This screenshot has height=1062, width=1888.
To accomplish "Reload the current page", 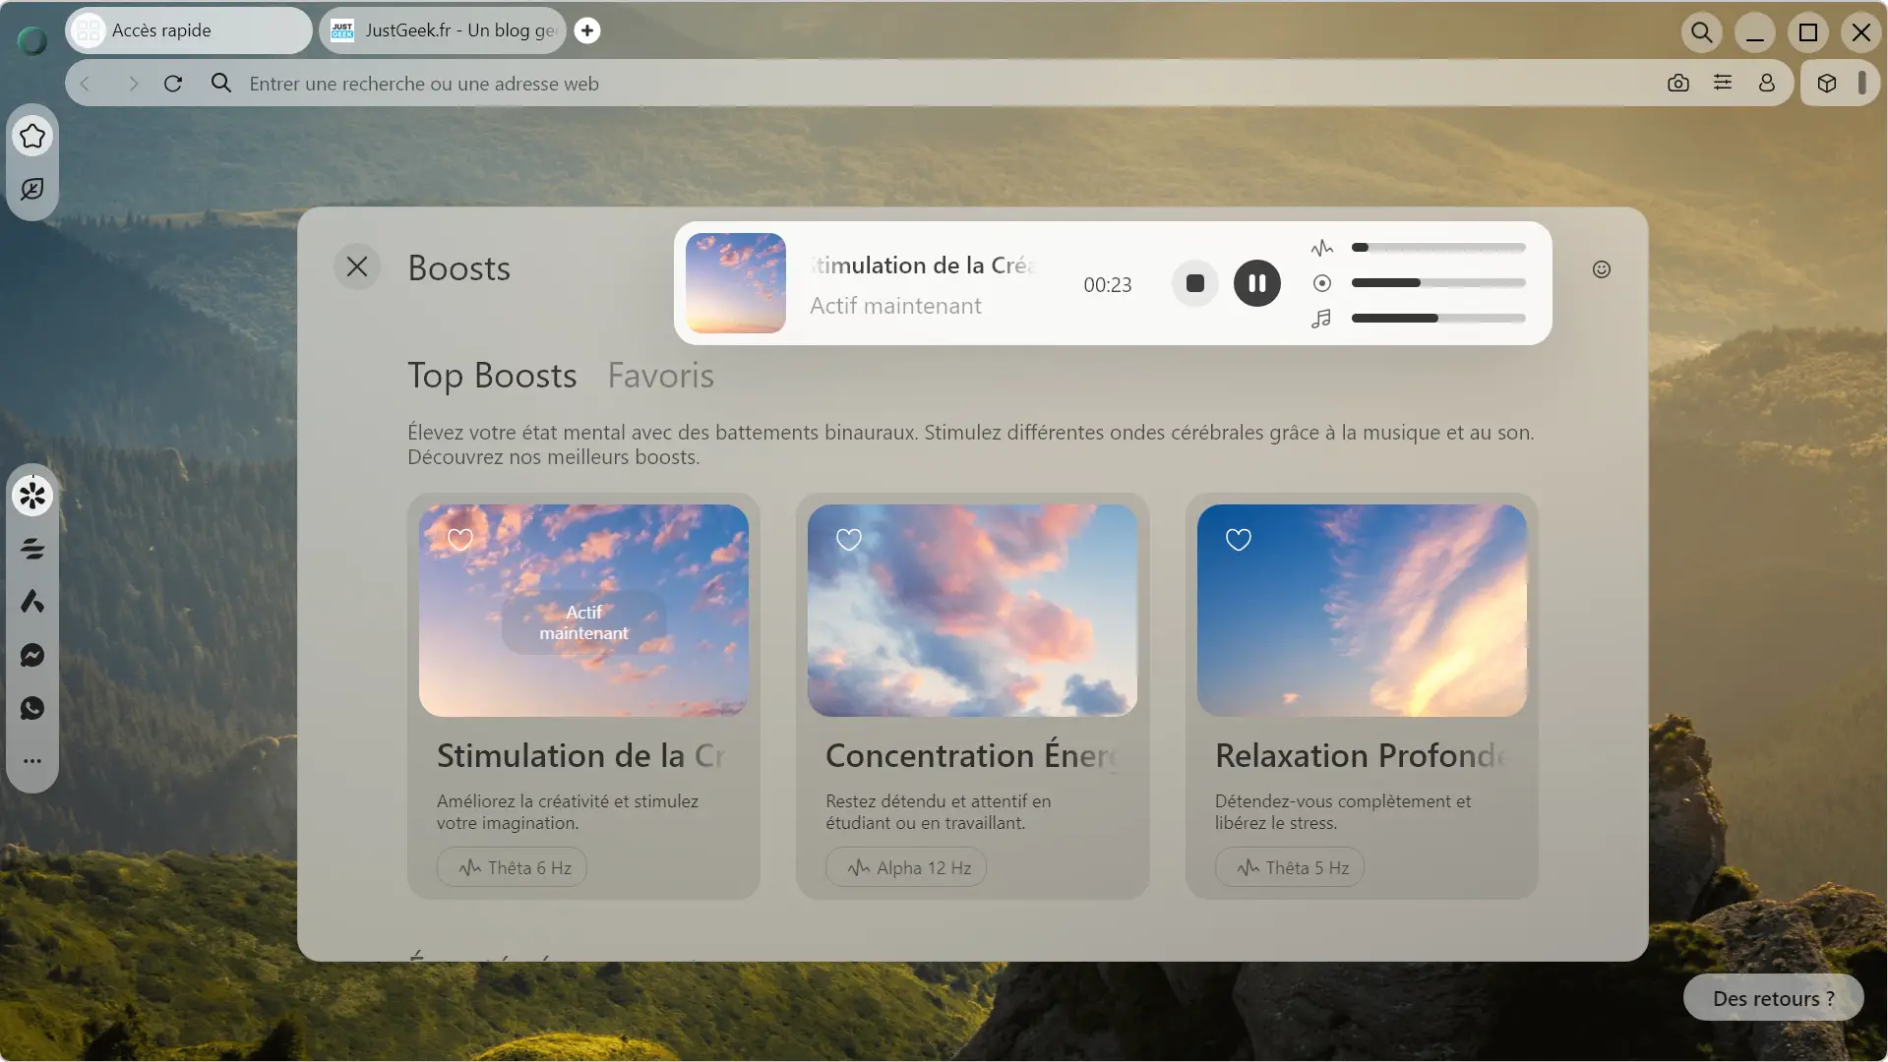I will 173,84.
